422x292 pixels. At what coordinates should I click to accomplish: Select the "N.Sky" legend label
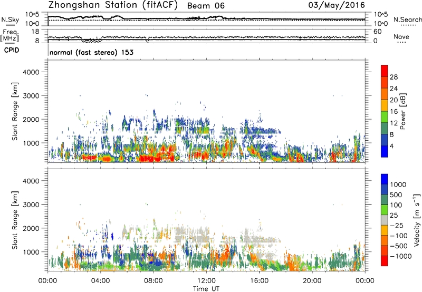tap(10, 20)
